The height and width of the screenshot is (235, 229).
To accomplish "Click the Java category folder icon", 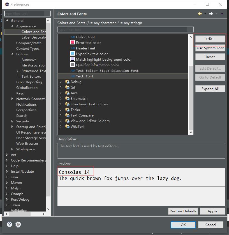I will tap(67, 93).
